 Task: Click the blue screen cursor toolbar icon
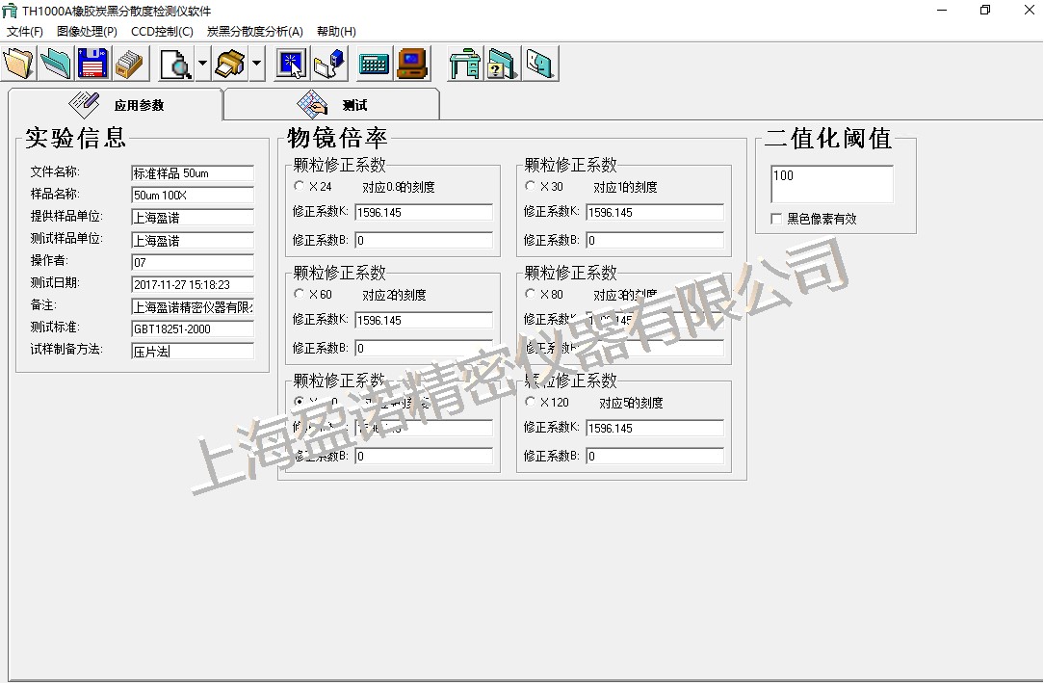point(291,64)
